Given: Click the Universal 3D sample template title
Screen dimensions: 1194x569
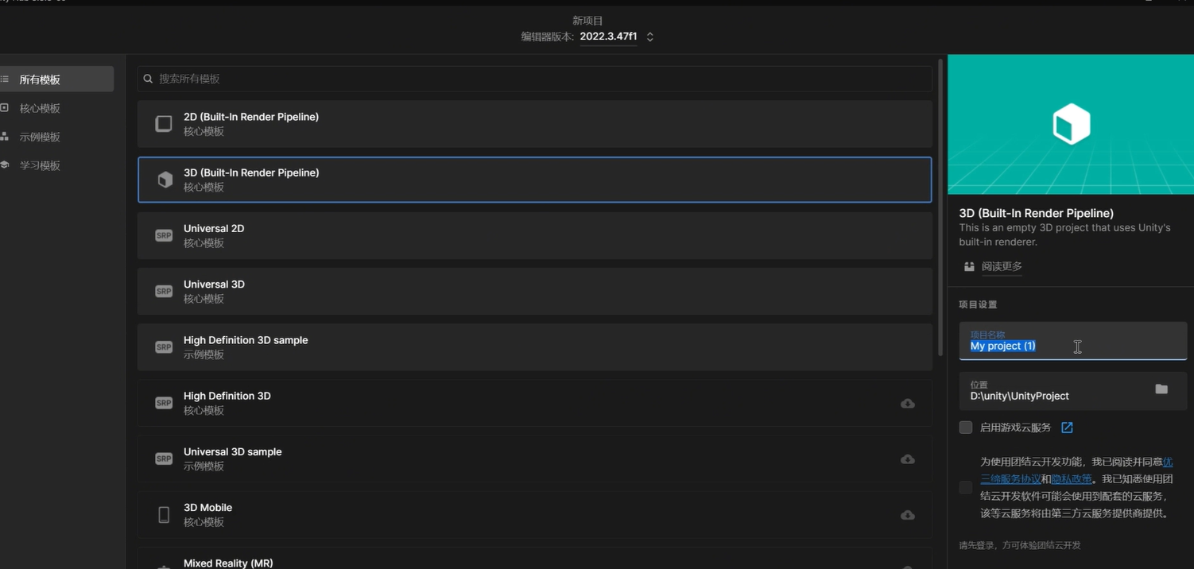Looking at the screenshot, I should click(x=233, y=451).
